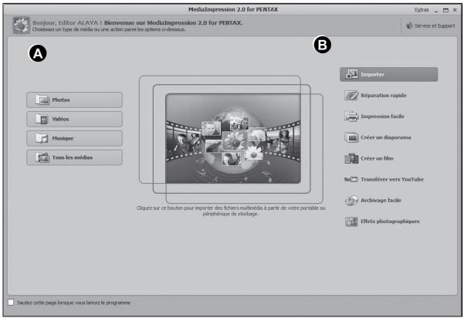Open the Musique media button
This screenshot has height=318, width=464.
tap(74, 138)
